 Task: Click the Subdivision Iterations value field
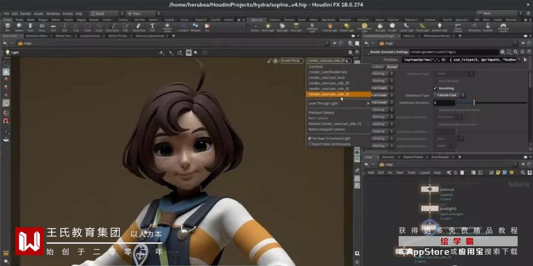[x=444, y=102]
